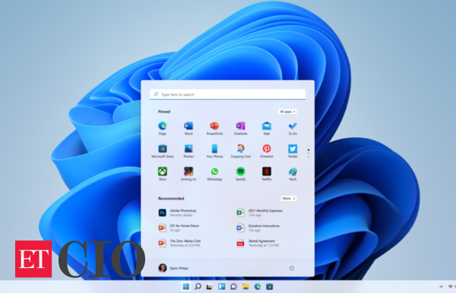Show hidden system tray icons chevron
The width and height of the screenshot is (456, 293).
pyautogui.click(x=441, y=287)
